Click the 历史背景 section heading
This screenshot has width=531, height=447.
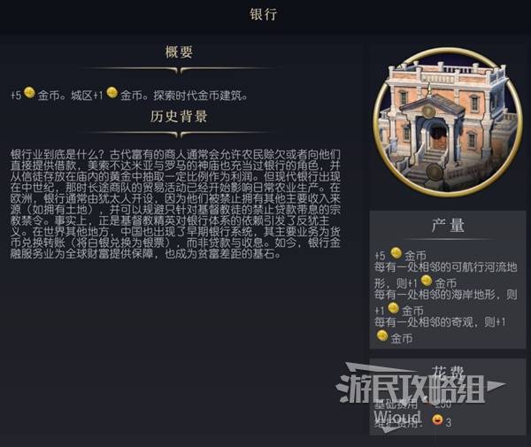point(179,117)
